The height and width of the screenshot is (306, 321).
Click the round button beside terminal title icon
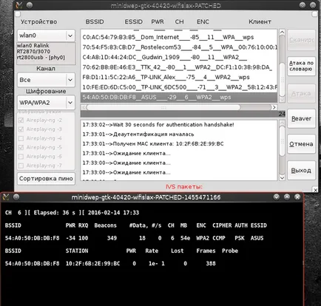[16, 197]
